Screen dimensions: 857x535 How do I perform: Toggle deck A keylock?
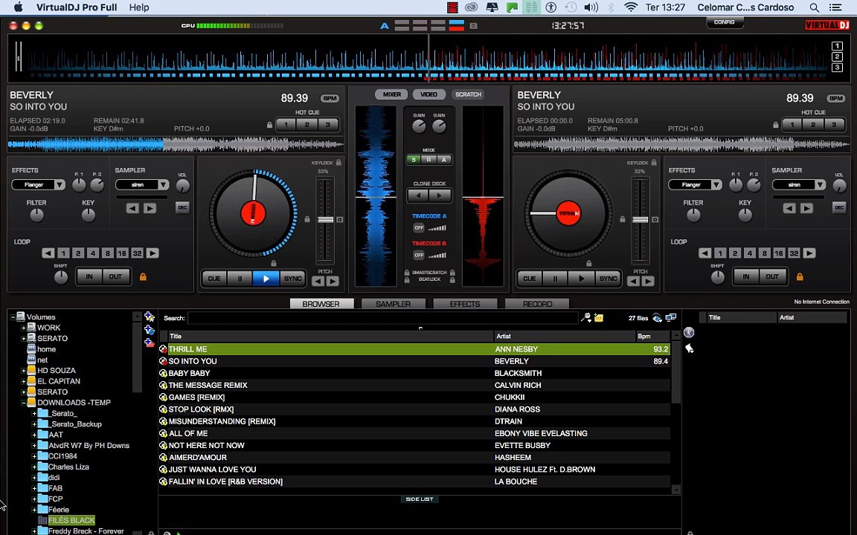click(339, 163)
